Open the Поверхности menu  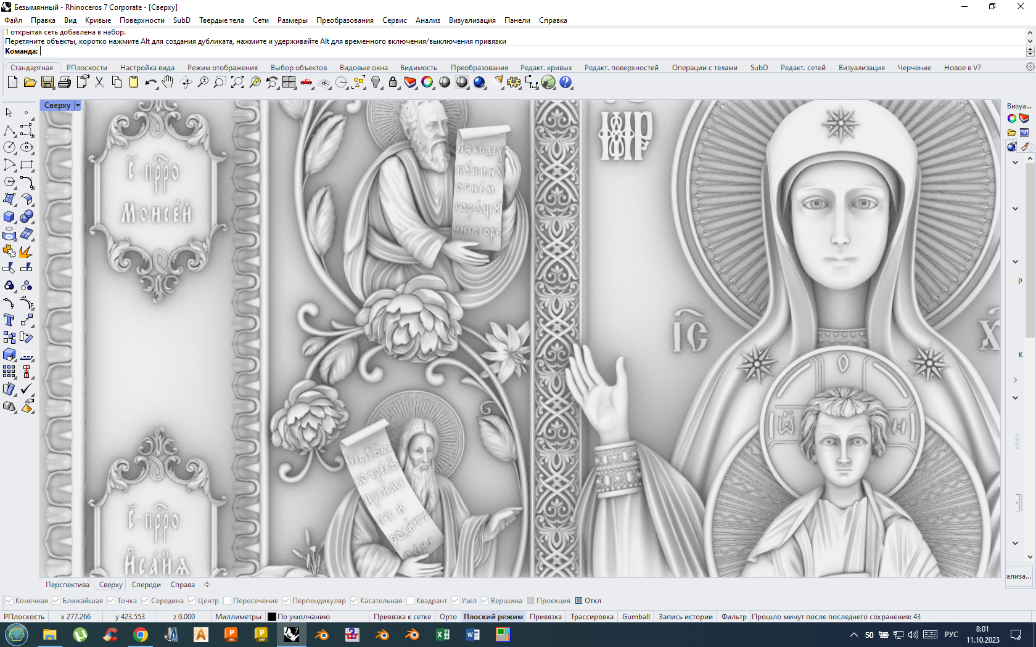[x=142, y=20]
